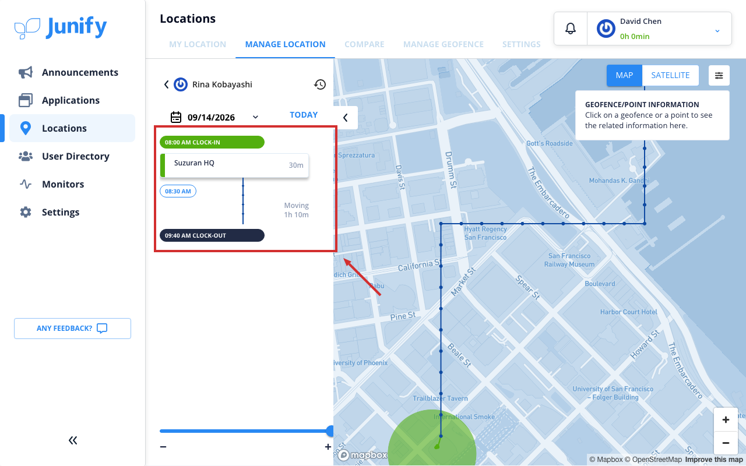Select the 08:30 AM time marker
Image resolution: width=746 pixels, height=466 pixels.
pos(178,191)
